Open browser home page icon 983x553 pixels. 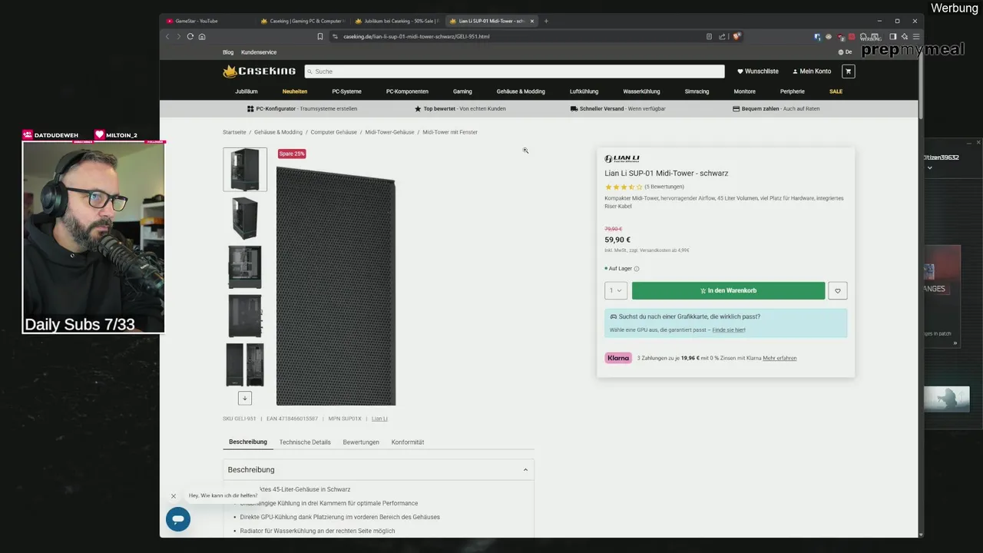click(x=202, y=36)
